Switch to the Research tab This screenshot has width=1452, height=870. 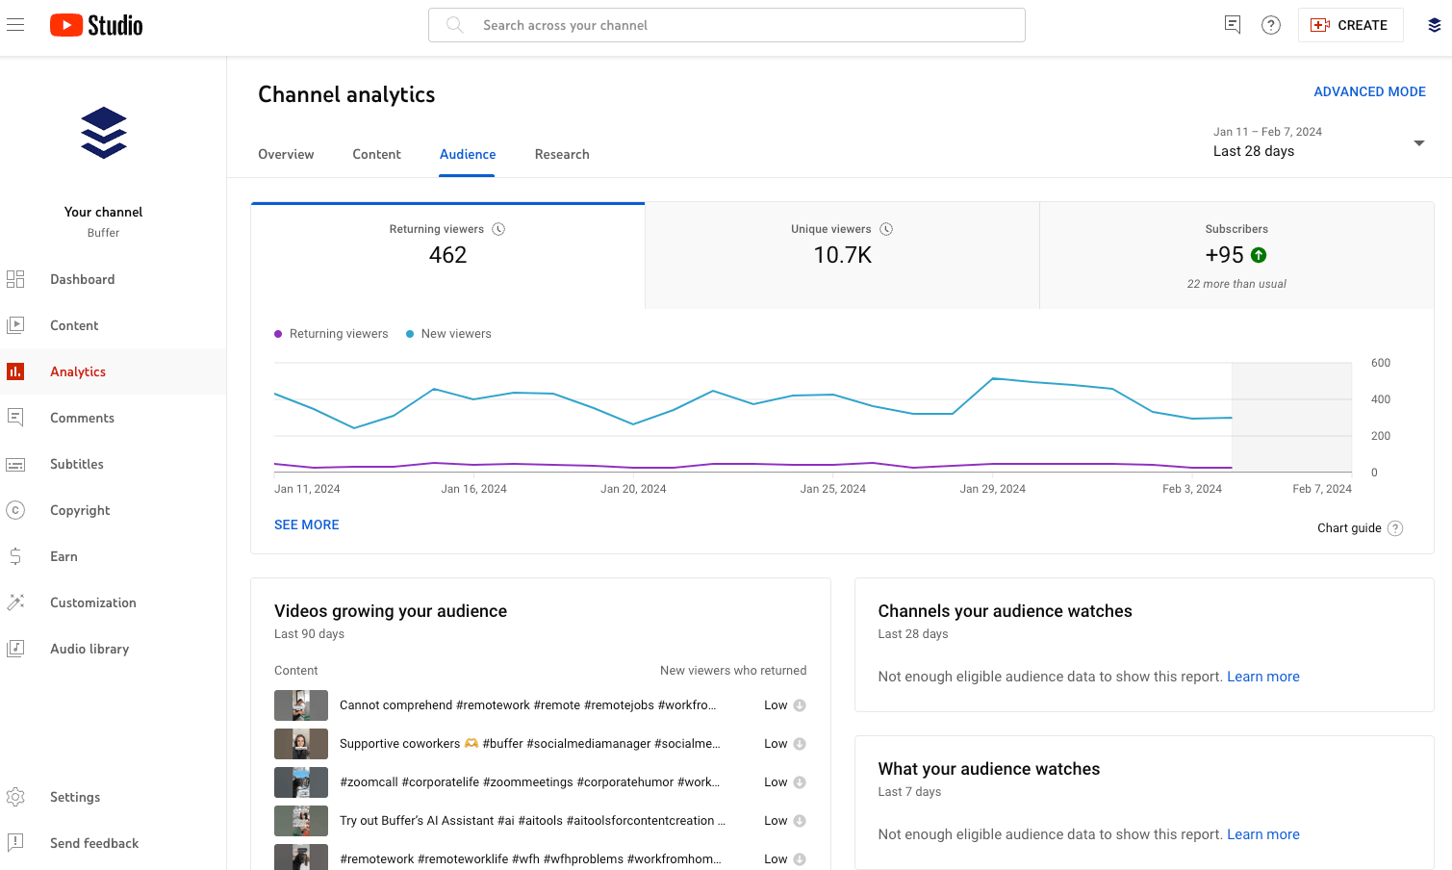click(561, 154)
